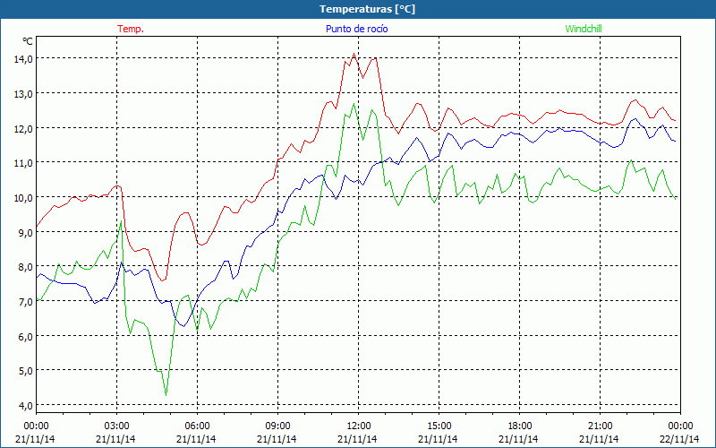
Task: Click the 'Temperaturas [°C]' chart title
Action: [x=367, y=9]
